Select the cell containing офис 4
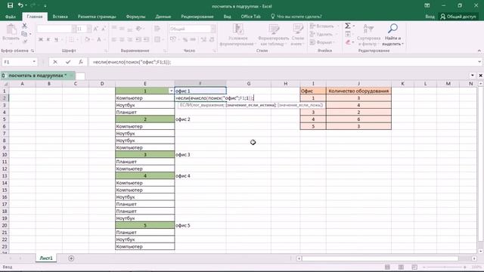Image resolution: width=484 pixels, height=272 pixels. (200, 176)
